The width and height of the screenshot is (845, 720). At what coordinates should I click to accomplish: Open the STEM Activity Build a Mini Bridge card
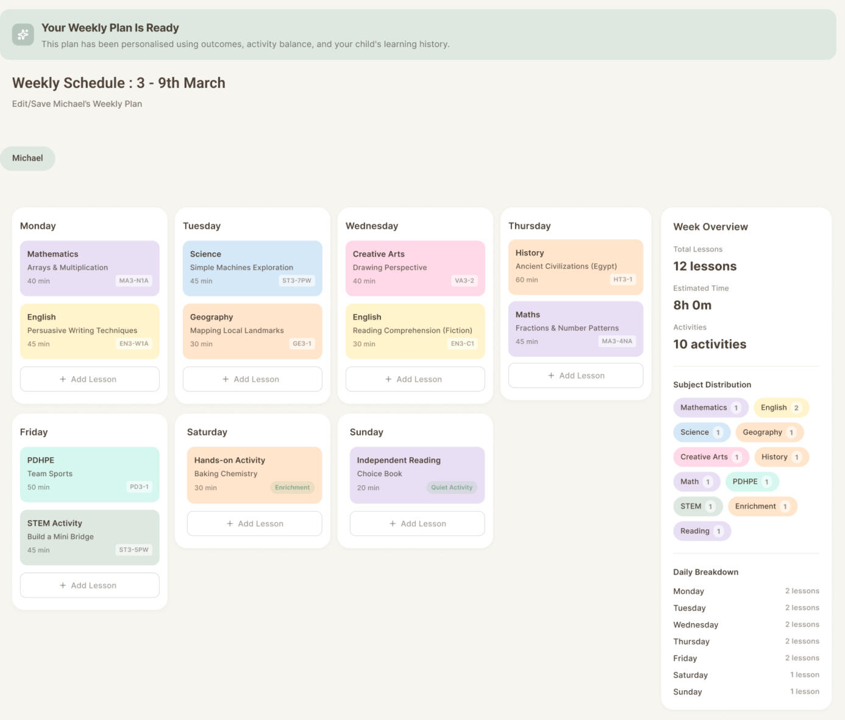click(x=90, y=537)
